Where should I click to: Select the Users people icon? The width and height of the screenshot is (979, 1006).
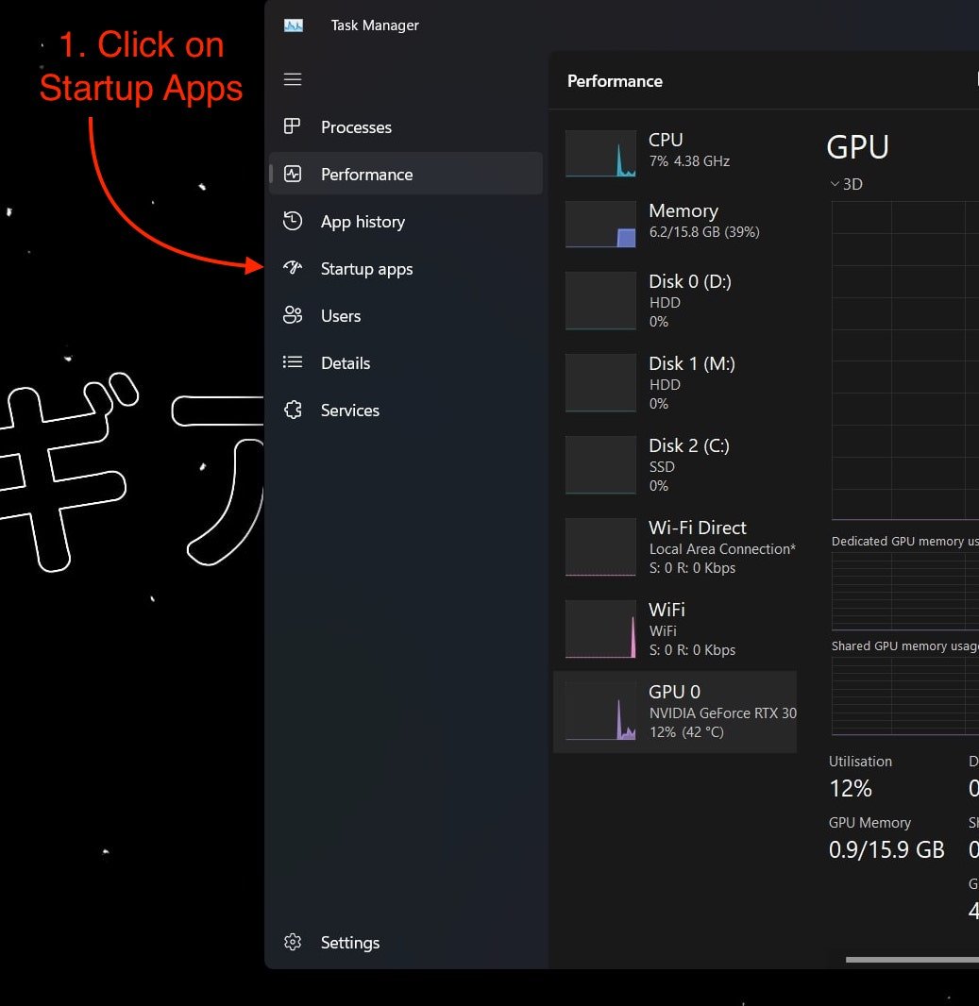pos(293,315)
